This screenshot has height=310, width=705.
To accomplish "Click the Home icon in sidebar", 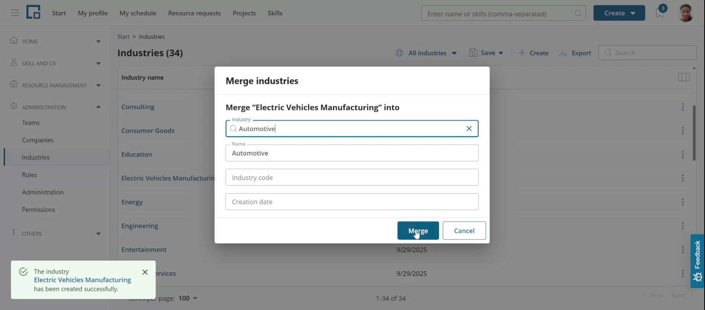I will pyautogui.click(x=14, y=40).
